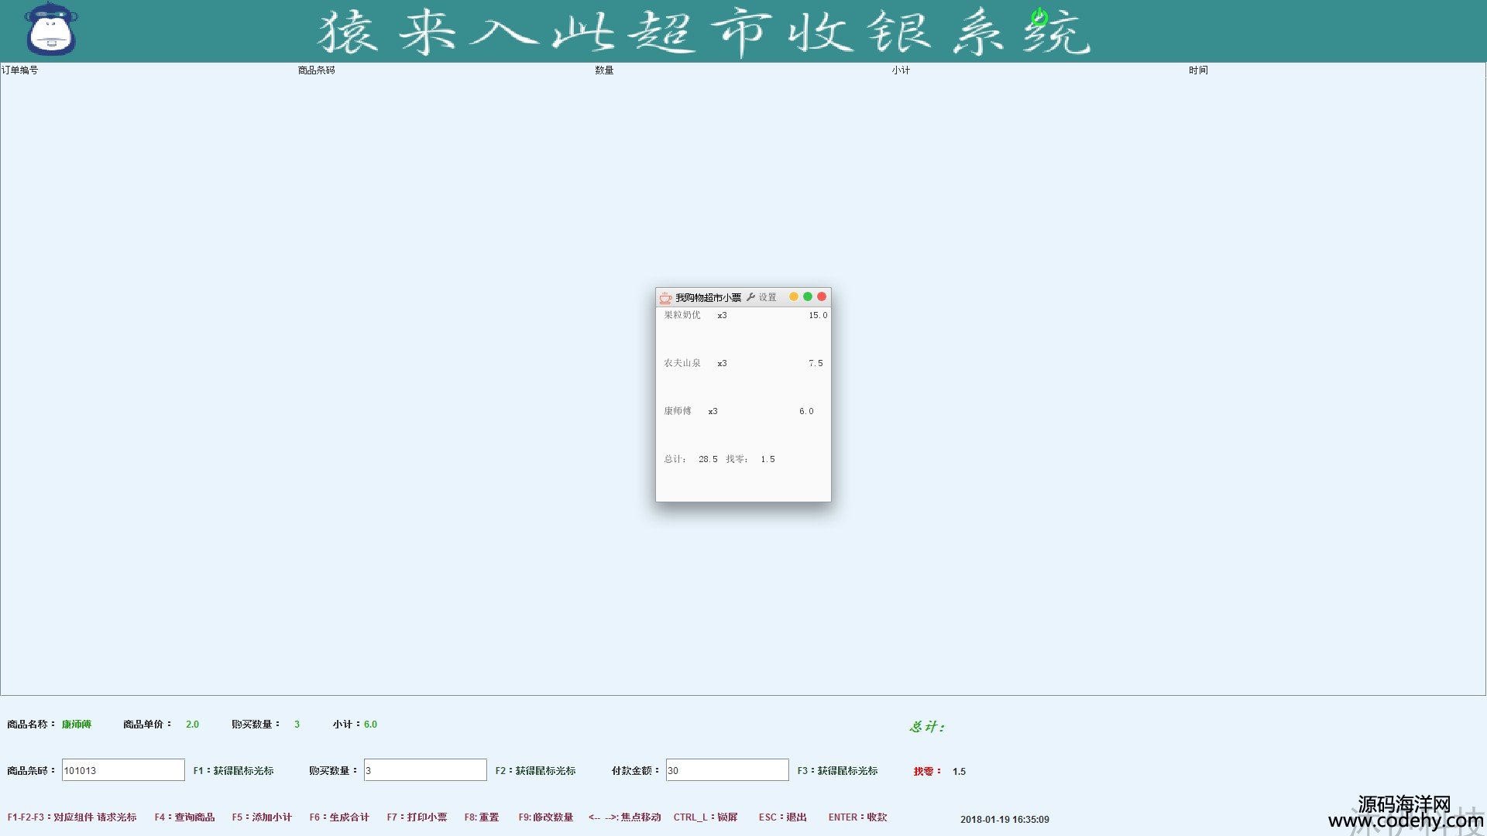This screenshot has width=1487, height=836.
Task: Focus the 购买数量 quantity input field
Action: (425, 770)
